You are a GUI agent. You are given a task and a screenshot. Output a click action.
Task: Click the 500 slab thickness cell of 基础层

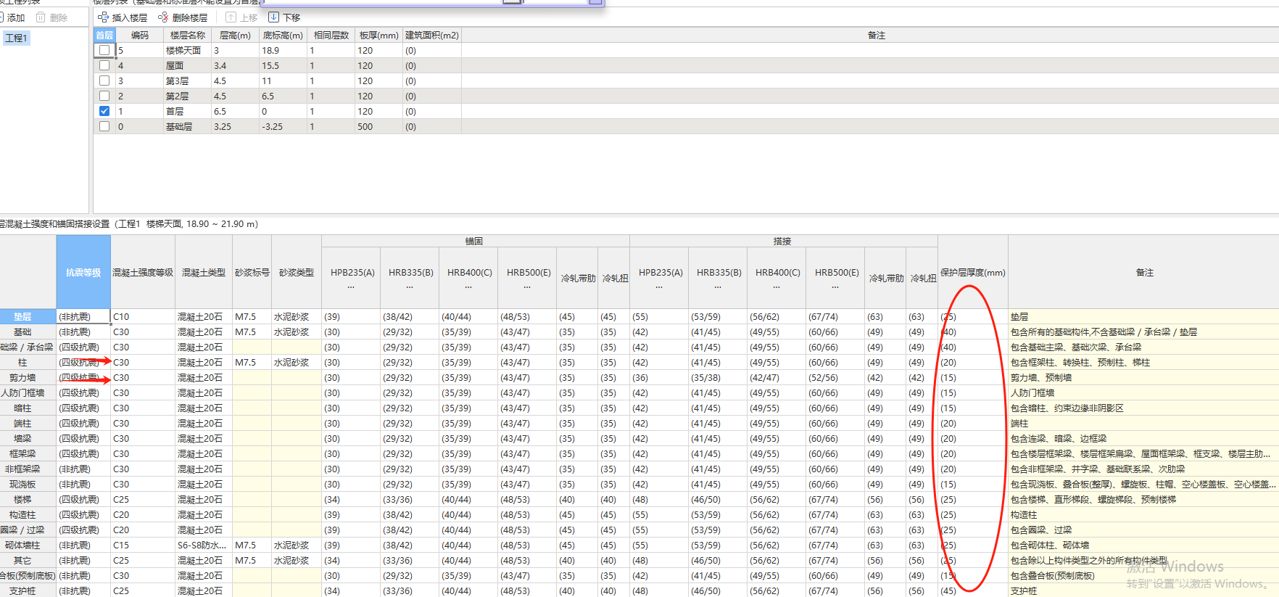(x=379, y=126)
